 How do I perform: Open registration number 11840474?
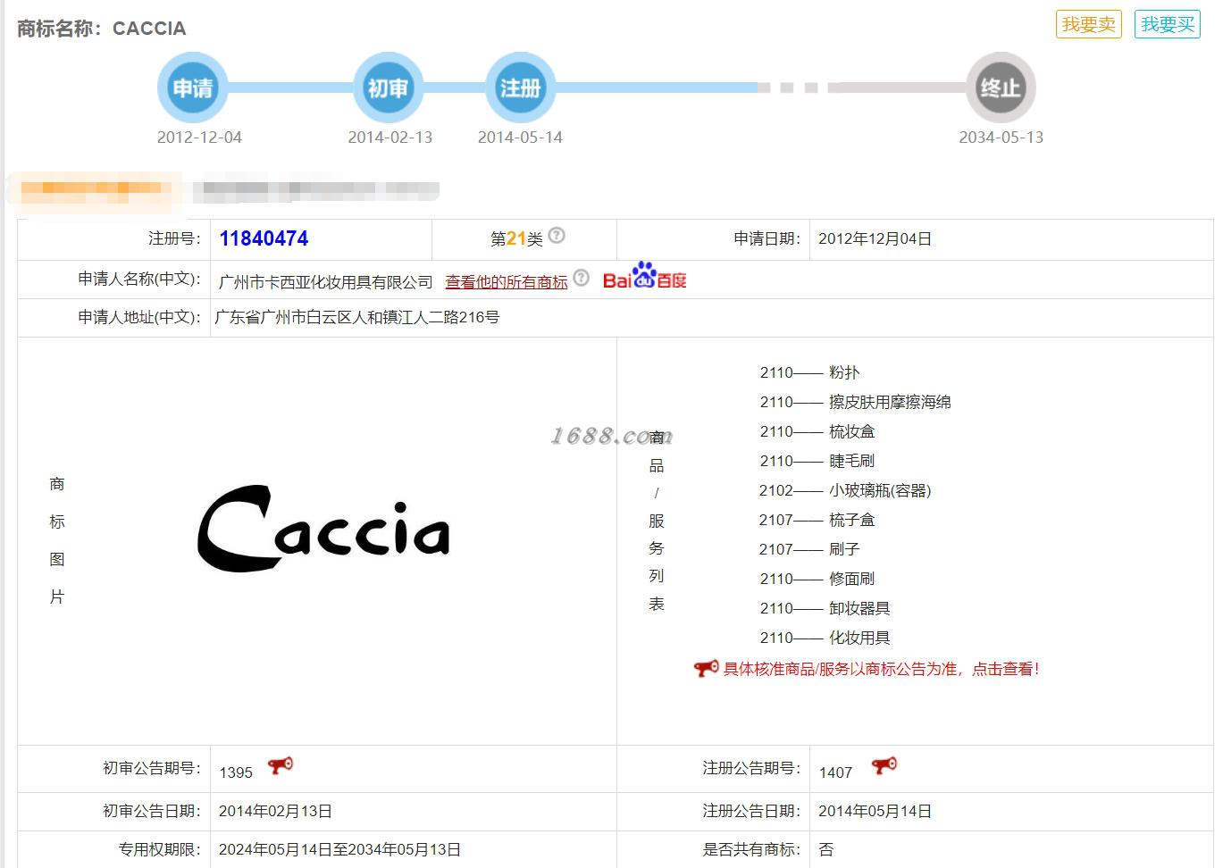pos(264,238)
